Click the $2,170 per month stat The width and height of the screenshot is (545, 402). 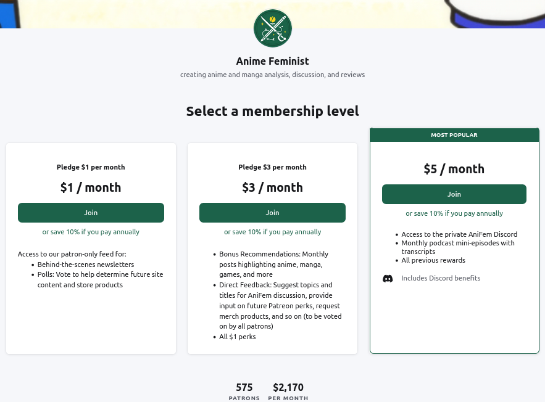[x=288, y=388]
